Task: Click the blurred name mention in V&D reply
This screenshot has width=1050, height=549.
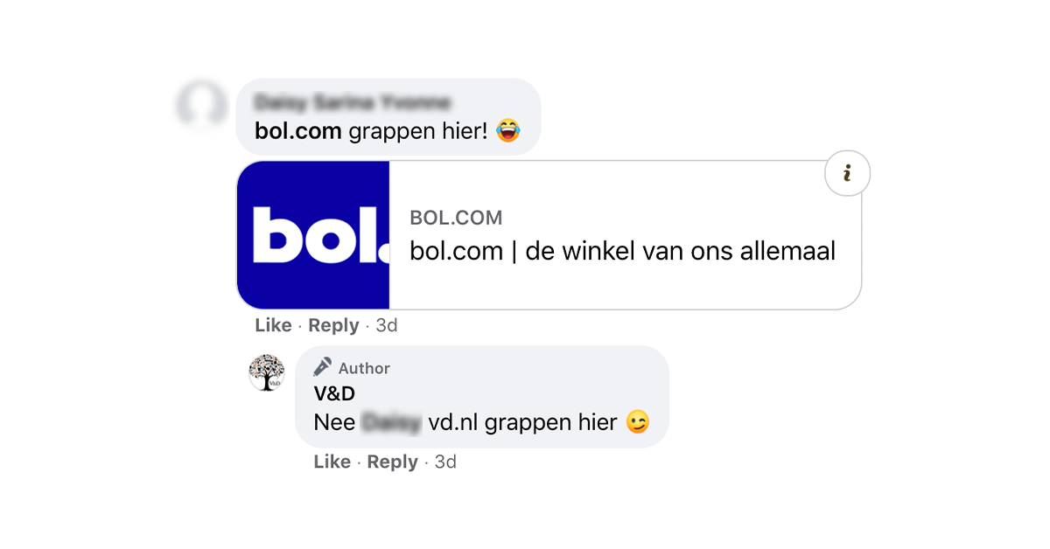Action: pyautogui.click(x=391, y=422)
